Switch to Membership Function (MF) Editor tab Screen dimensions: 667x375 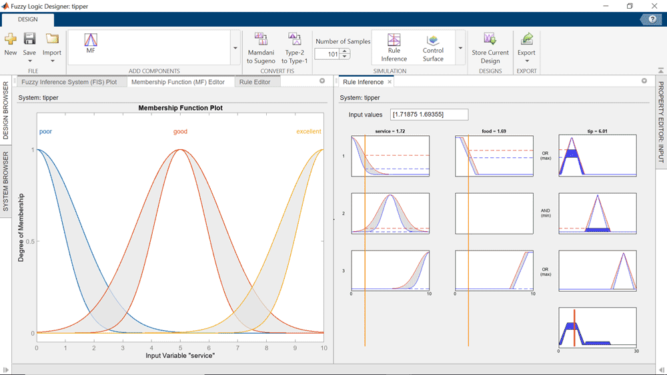(x=178, y=82)
